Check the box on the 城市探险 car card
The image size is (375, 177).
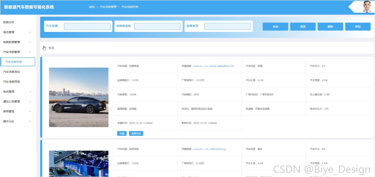pyautogui.click(x=46, y=144)
